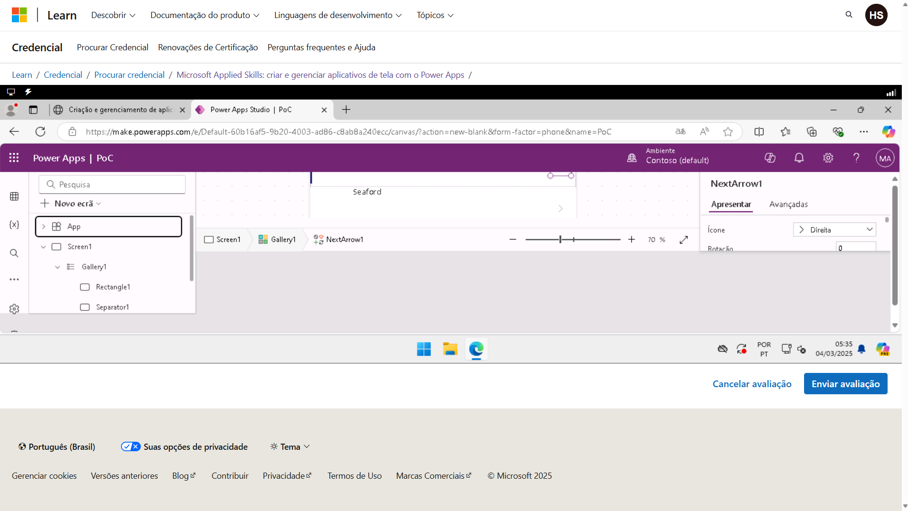Select Separator1 in tree view
The height and width of the screenshot is (511, 908).
point(112,307)
